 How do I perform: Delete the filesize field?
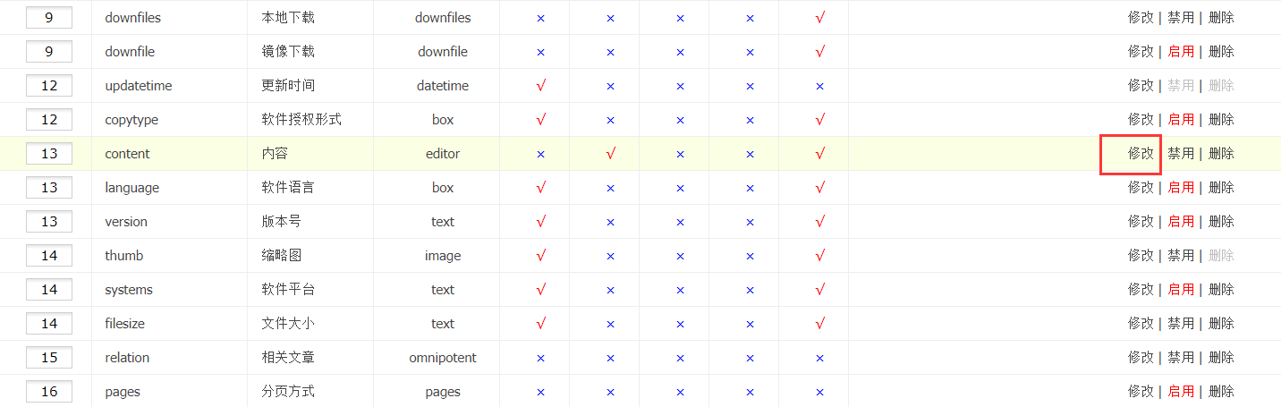1221,324
